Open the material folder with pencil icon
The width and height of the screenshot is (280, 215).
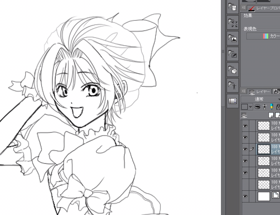pyautogui.click(x=233, y=54)
